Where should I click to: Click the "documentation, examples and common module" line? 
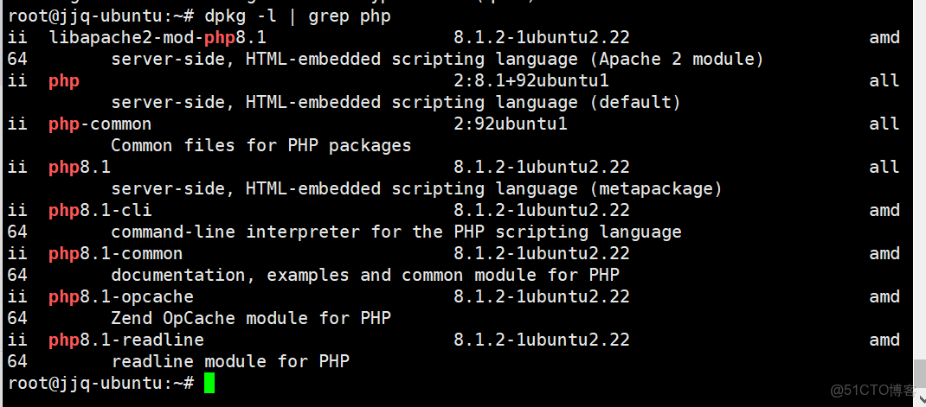(364, 275)
